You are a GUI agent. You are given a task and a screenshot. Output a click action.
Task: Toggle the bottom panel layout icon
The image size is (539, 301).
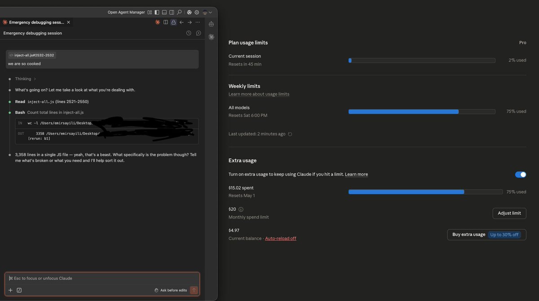click(164, 13)
